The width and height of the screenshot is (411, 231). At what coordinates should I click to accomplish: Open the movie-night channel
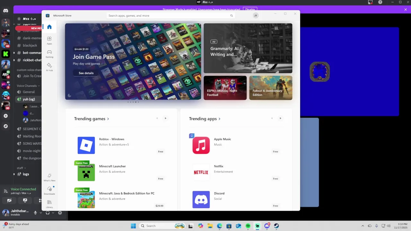coord(29,151)
